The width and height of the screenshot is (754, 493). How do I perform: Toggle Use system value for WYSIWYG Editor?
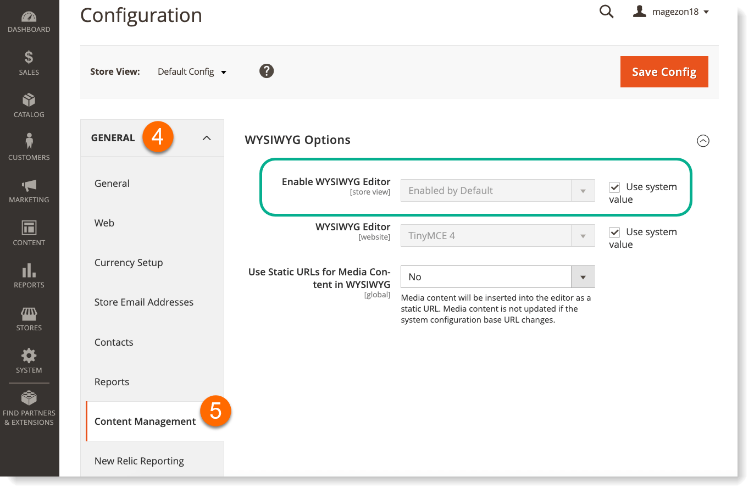614,232
